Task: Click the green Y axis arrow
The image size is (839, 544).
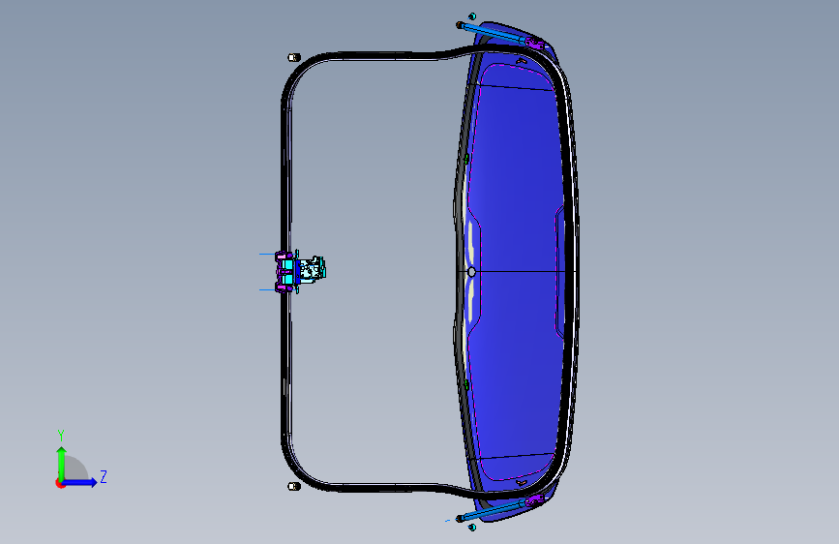Action: (61, 464)
